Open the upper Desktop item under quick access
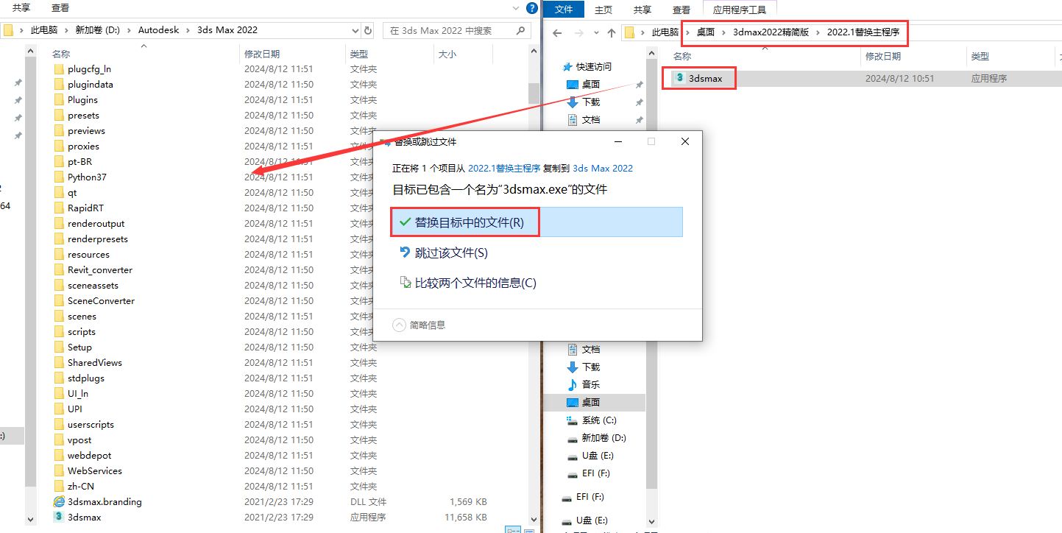 591,84
